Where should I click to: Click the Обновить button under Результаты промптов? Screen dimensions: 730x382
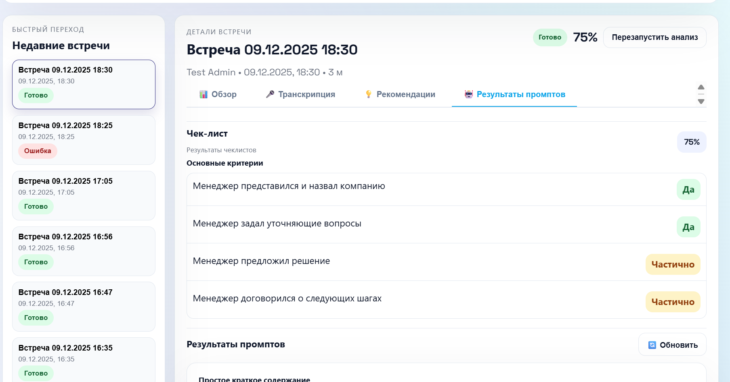672,345
